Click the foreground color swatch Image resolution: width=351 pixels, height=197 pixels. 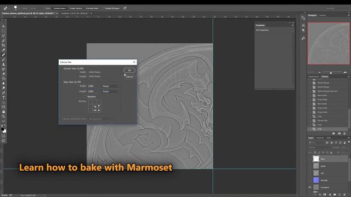tap(2, 129)
